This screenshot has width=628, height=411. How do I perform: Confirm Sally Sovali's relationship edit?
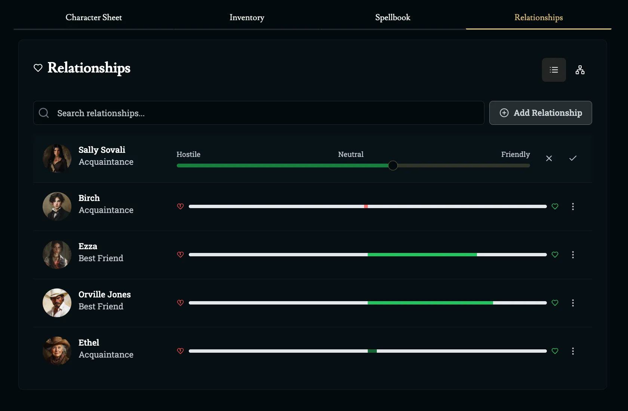point(573,158)
